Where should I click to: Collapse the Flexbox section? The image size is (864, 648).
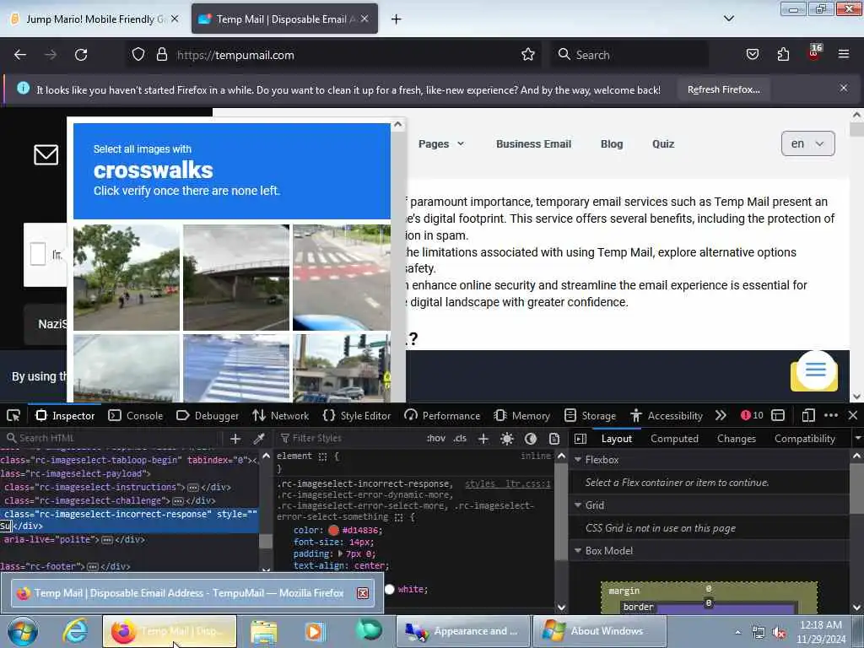578,460
